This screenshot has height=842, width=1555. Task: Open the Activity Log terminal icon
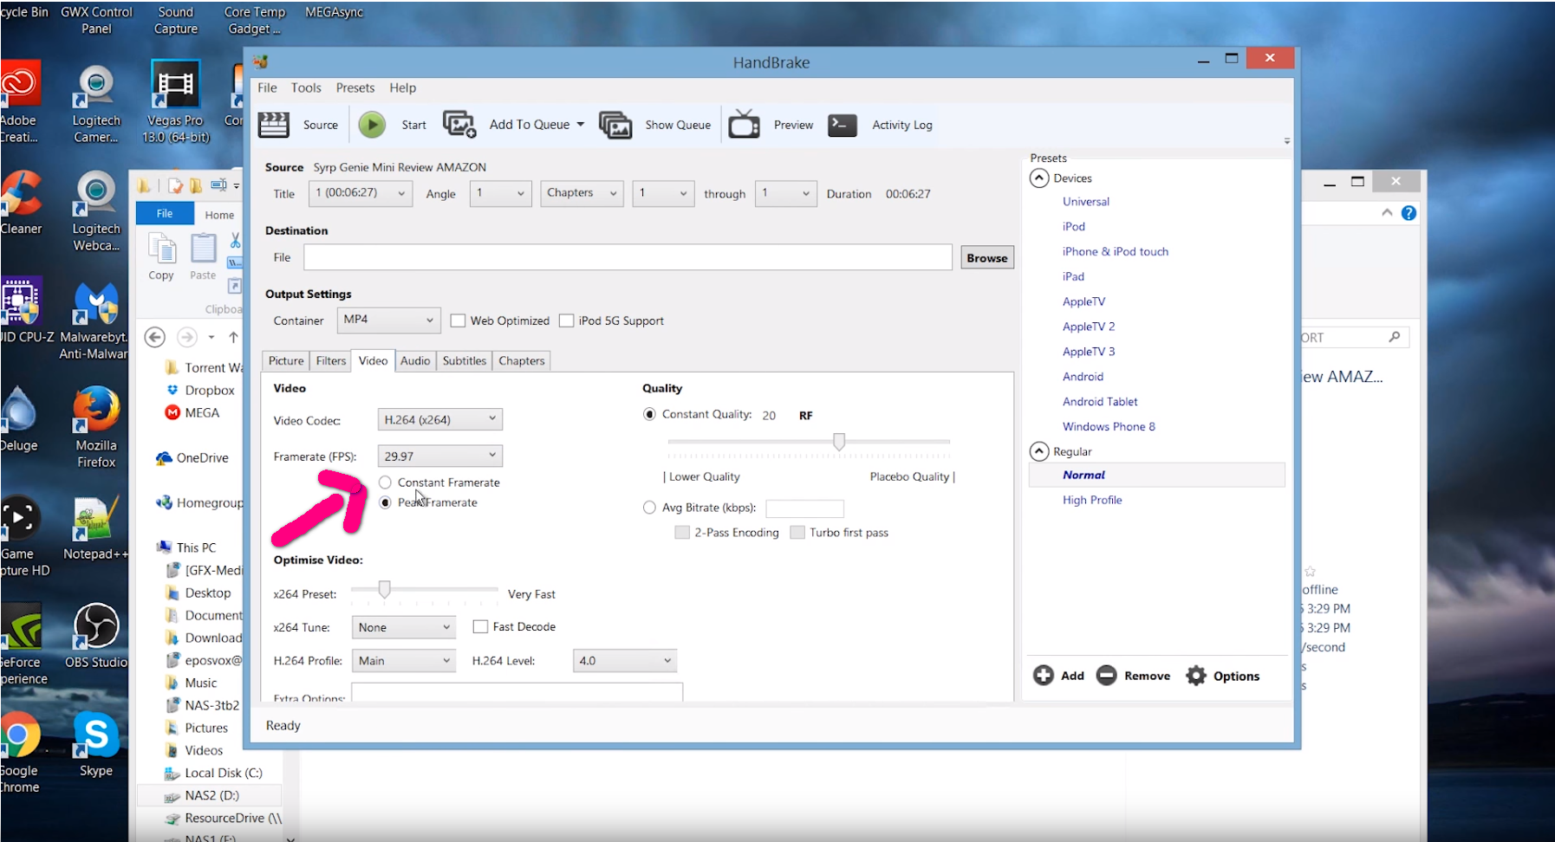point(843,125)
